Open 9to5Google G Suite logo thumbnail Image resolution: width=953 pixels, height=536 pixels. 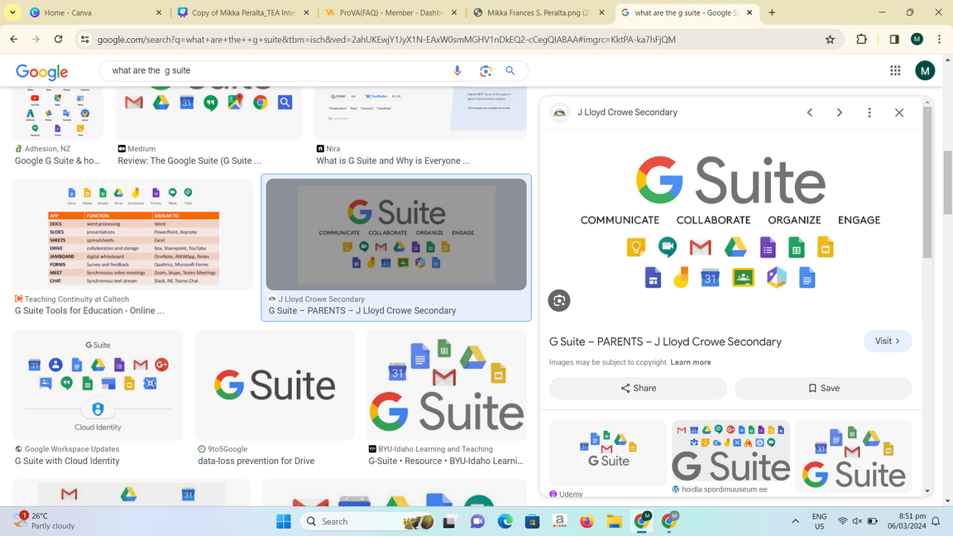275,385
